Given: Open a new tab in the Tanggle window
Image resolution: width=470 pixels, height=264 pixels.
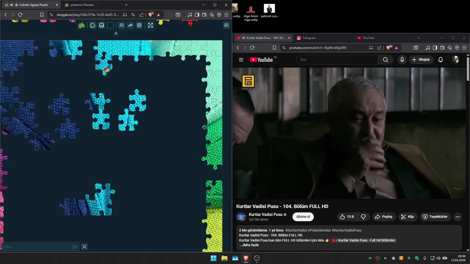Looking at the screenshot, I should 126,5.
